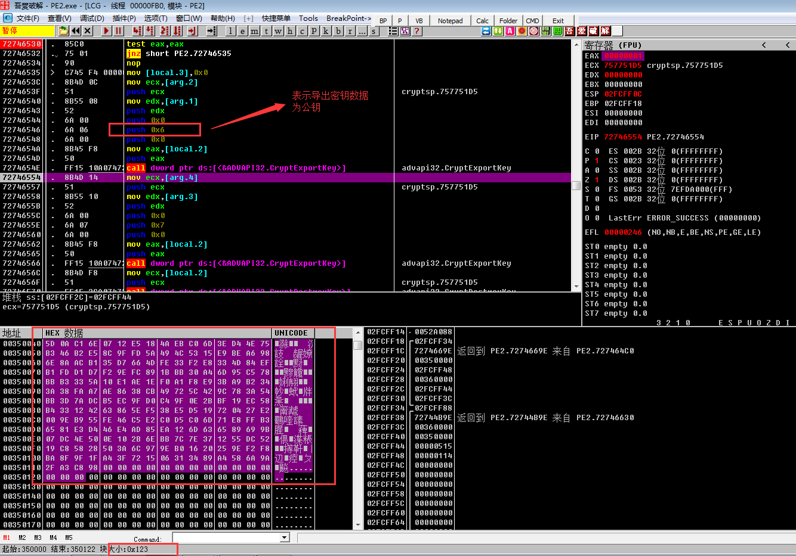Viewport: 796px width, 556px height.
Task: Click the green 010 binary plugin icon
Action: coord(546,31)
